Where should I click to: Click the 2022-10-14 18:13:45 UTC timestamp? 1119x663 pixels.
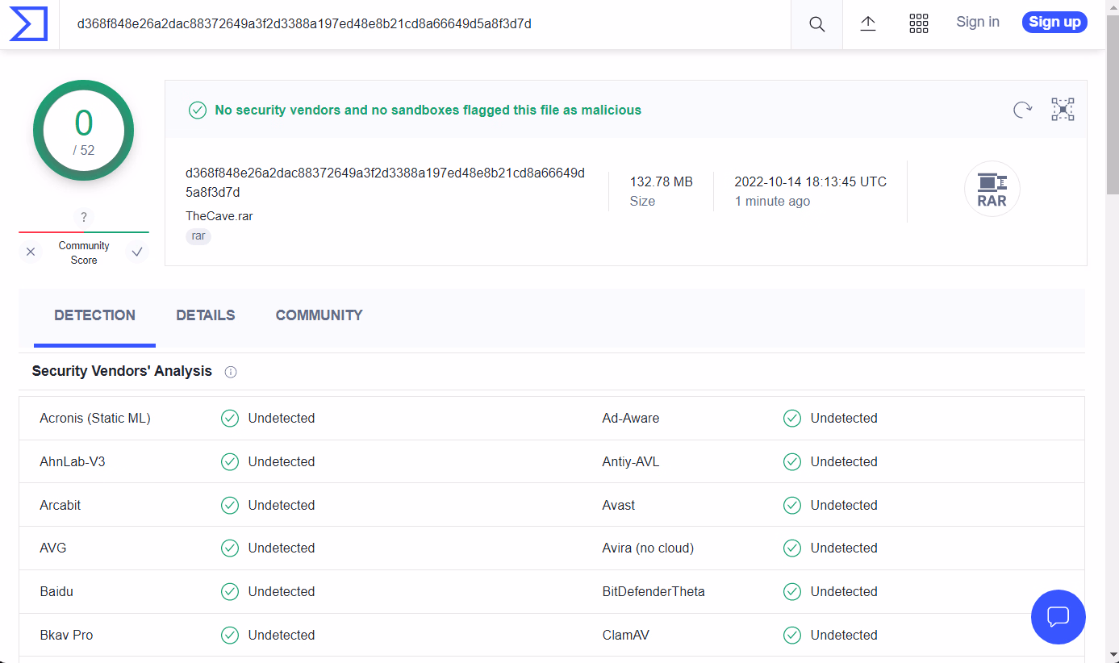pos(810,182)
